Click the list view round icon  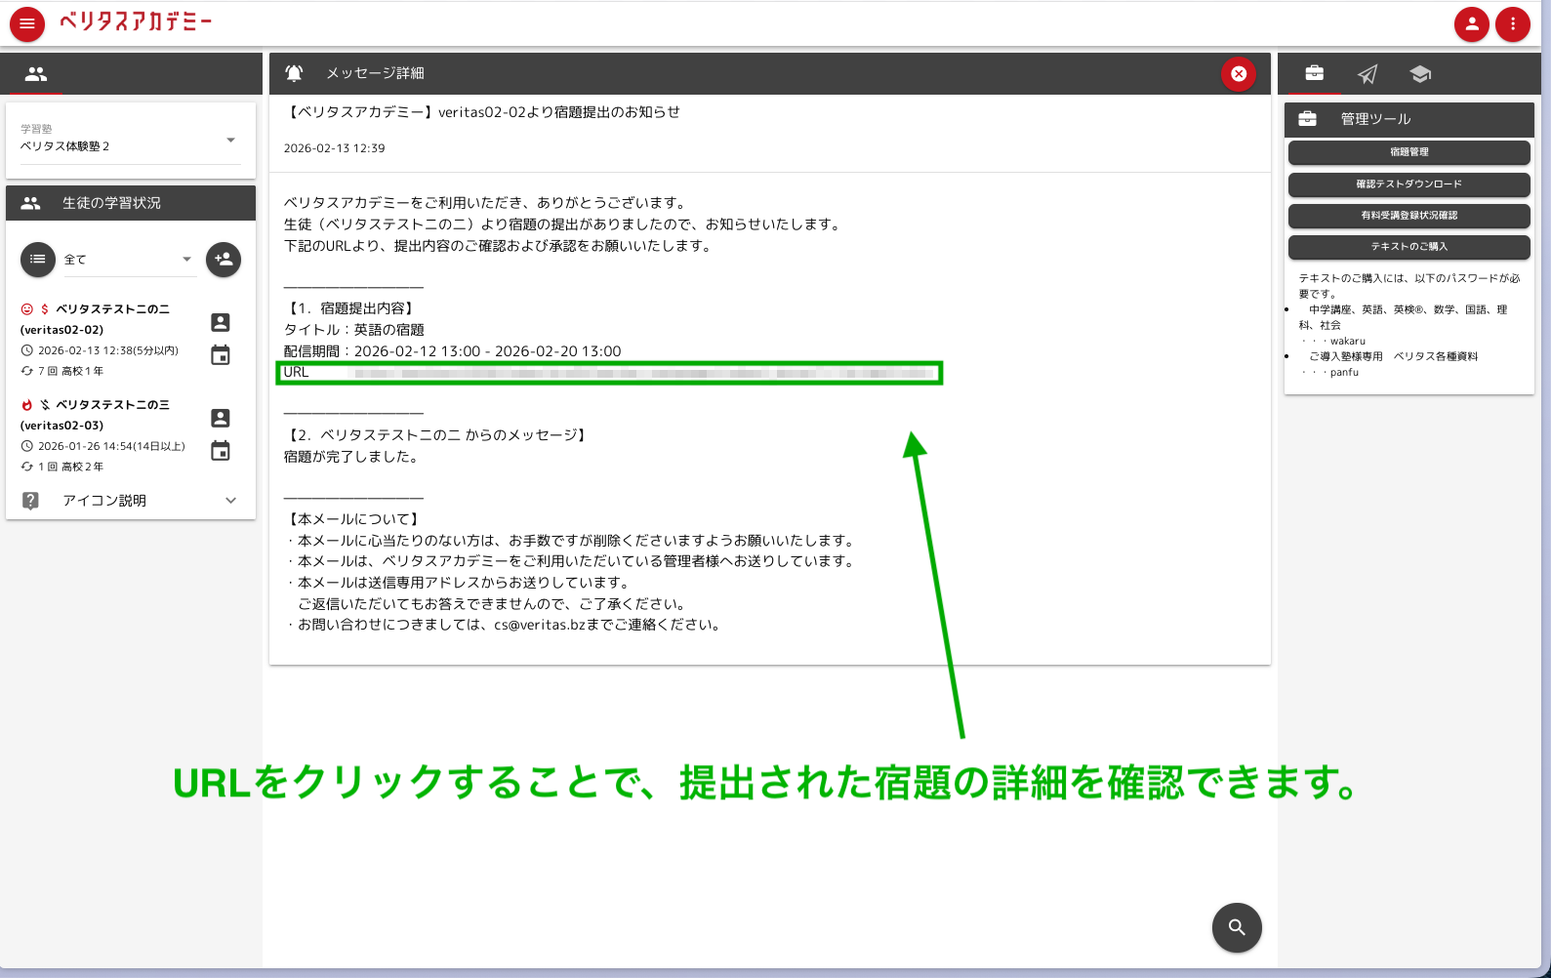38,259
